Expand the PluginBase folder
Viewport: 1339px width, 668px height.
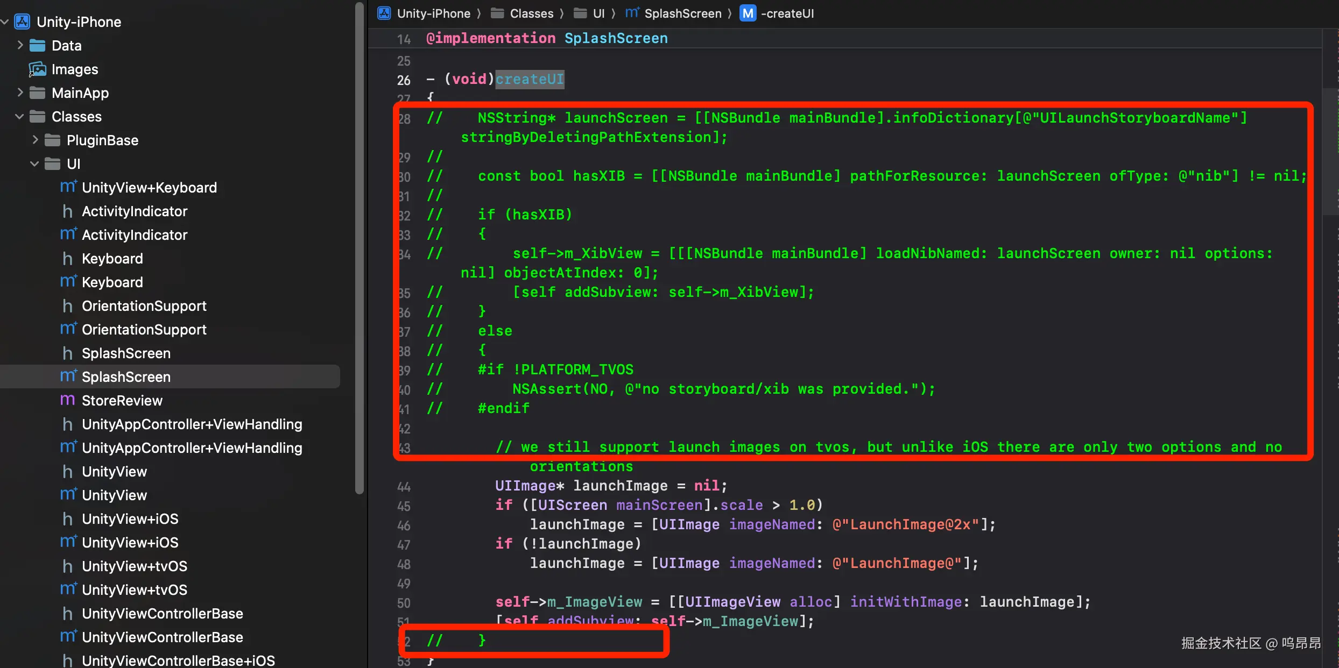coord(35,140)
